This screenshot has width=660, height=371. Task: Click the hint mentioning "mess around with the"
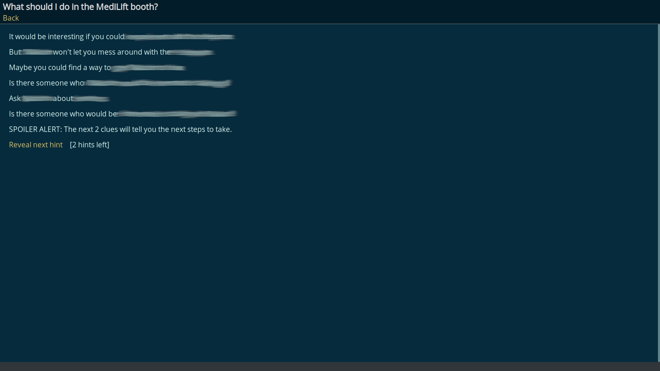(x=112, y=52)
